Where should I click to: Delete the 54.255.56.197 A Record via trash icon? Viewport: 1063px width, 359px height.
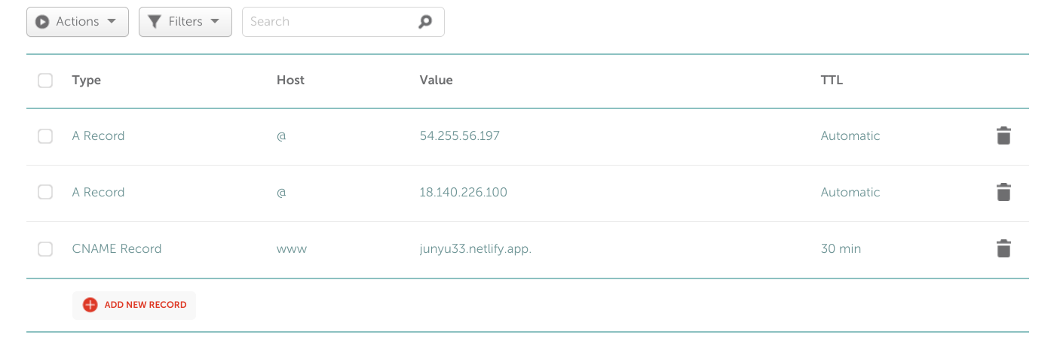click(1003, 136)
